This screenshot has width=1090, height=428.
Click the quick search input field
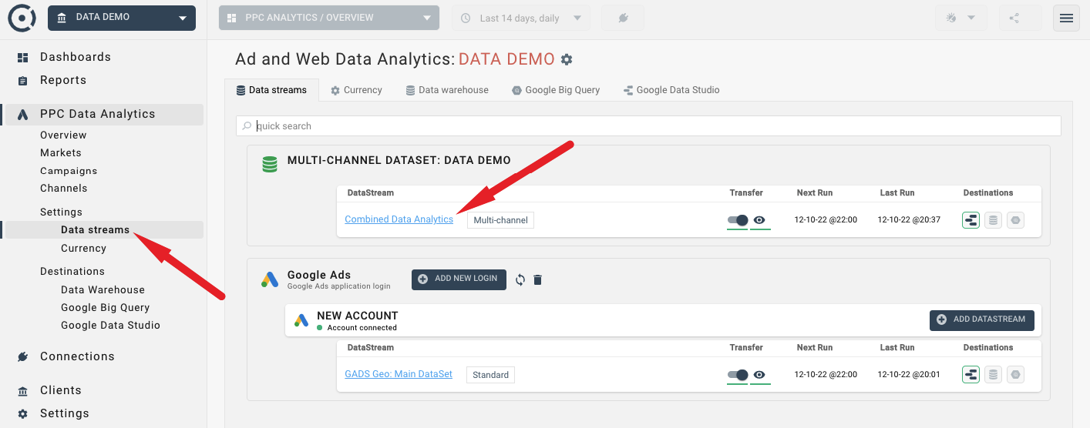coord(648,126)
